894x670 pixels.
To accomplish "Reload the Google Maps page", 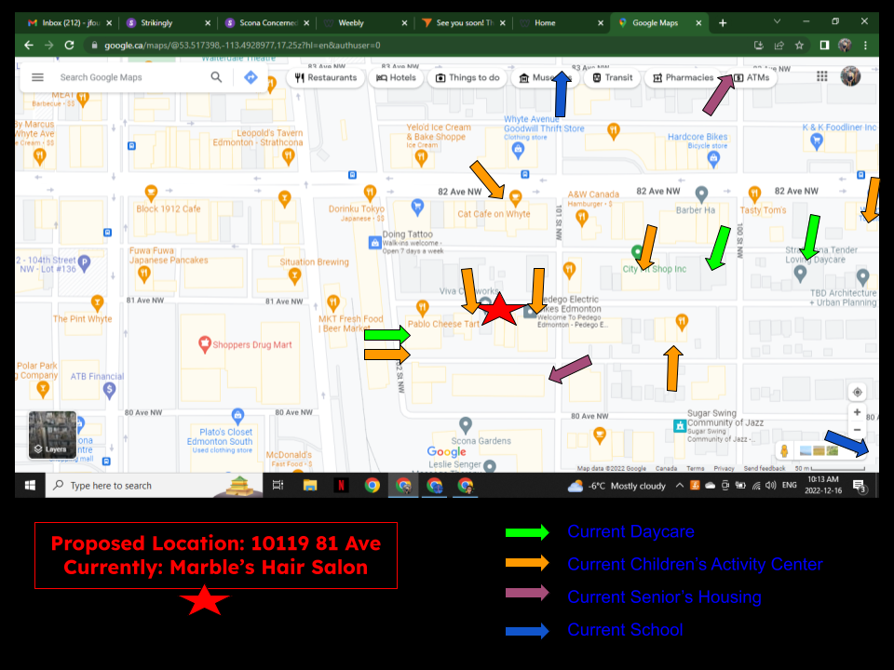I will pyautogui.click(x=69, y=45).
